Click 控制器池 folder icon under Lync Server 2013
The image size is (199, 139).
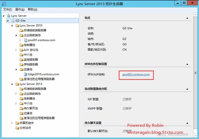coord(21,99)
